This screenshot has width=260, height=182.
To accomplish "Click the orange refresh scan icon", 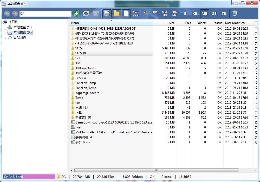I will [86, 14].
